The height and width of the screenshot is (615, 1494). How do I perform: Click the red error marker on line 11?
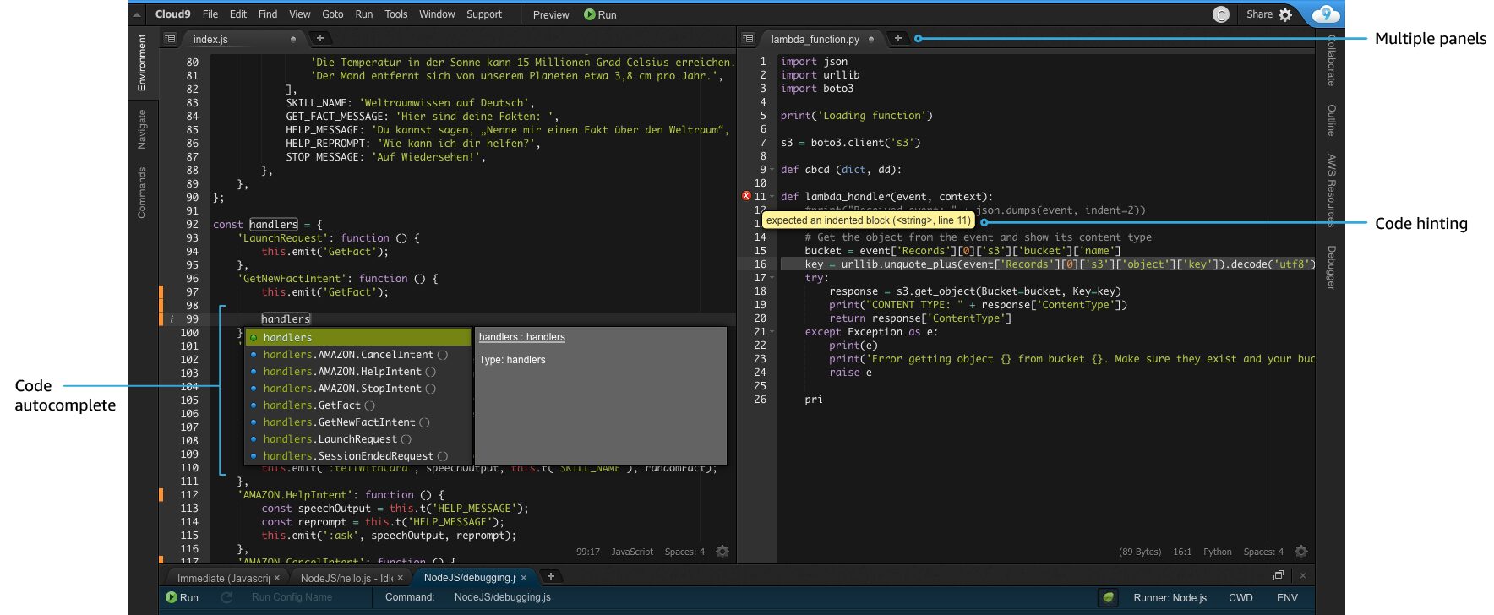tap(746, 196)
